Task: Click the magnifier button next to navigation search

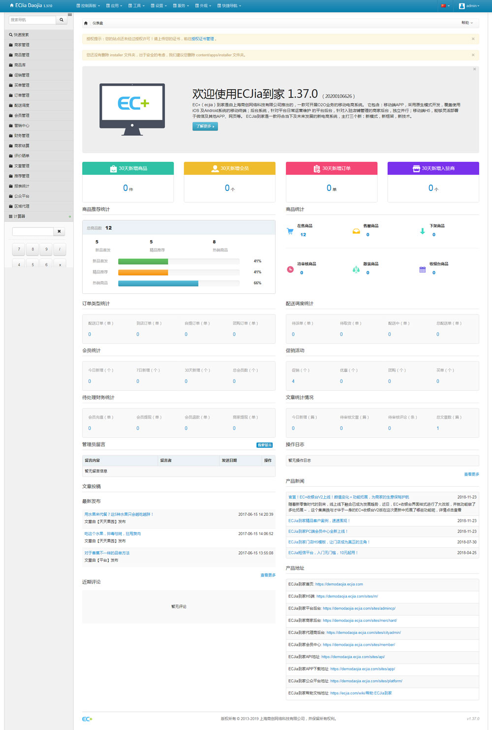Action: [61, 20]
